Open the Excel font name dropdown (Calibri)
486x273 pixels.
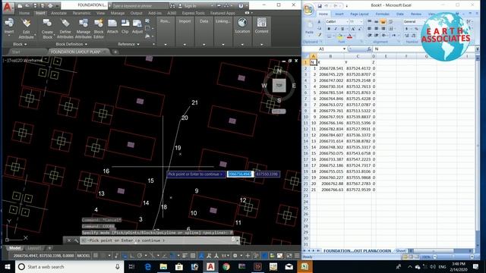point(346,22)
